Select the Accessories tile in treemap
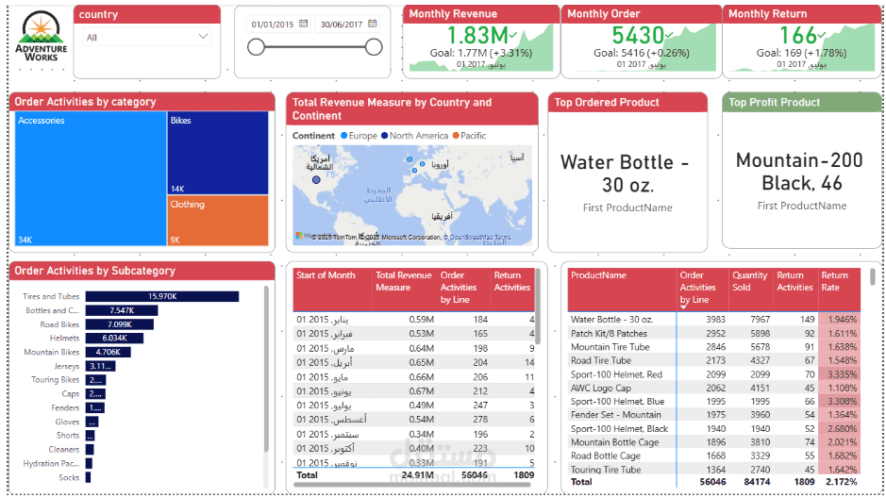 pyautogui.click(x=90, y=178)
